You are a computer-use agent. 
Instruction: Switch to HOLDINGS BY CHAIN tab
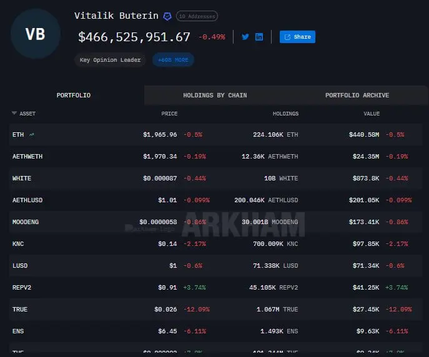coord(215,95)
